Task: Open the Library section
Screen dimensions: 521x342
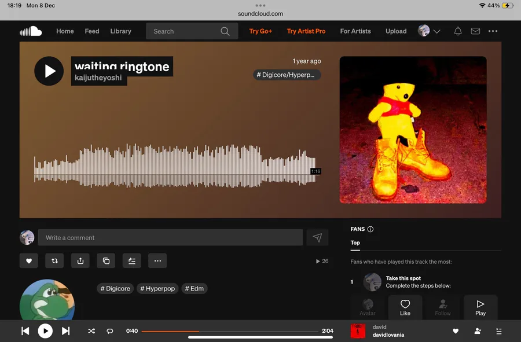Action: 120,31
